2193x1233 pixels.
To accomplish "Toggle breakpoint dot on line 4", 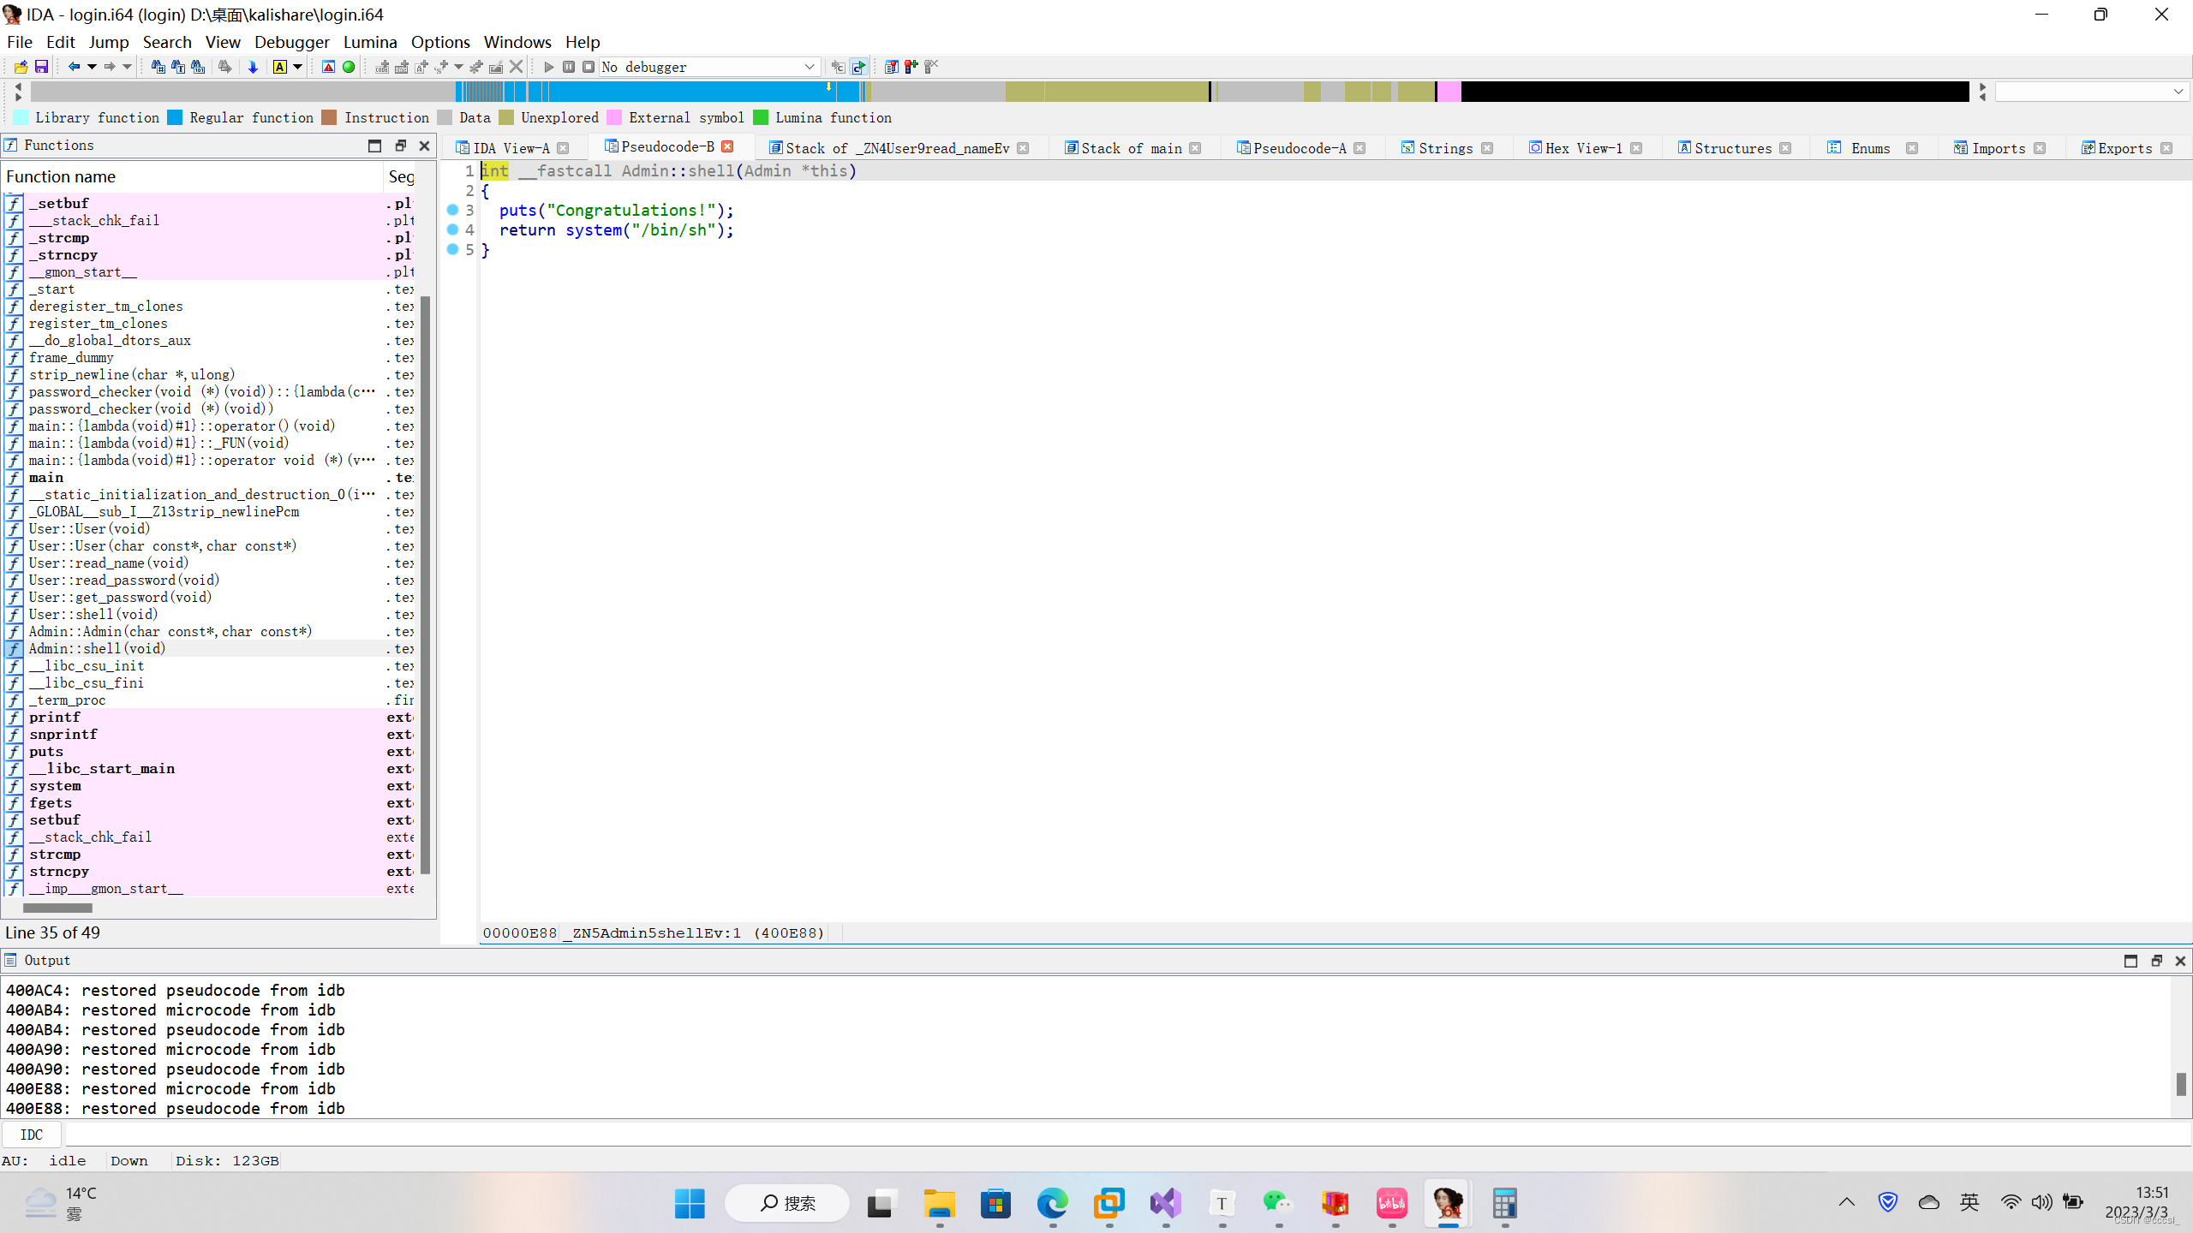I will coord(452,229).
